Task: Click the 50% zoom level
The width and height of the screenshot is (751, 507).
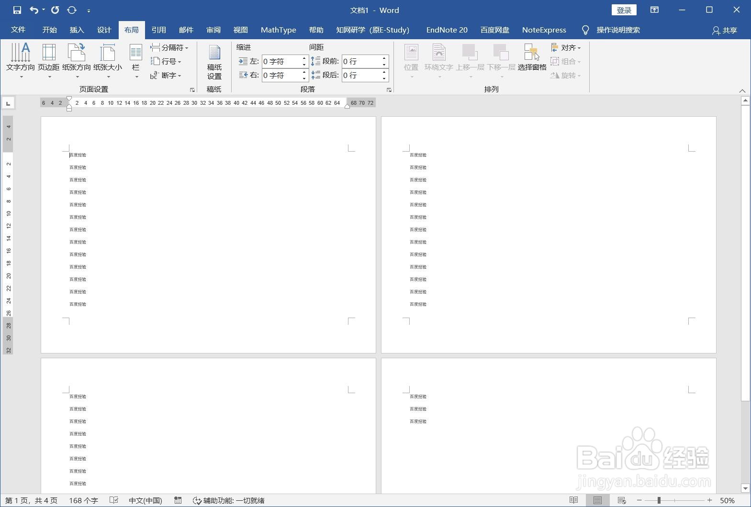Action: pyautogui.click(x=727, y=500)
